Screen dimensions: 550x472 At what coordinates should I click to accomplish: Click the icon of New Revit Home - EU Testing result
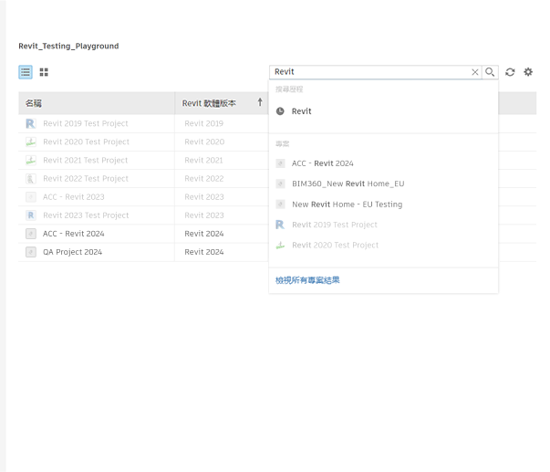pos(280,204)
